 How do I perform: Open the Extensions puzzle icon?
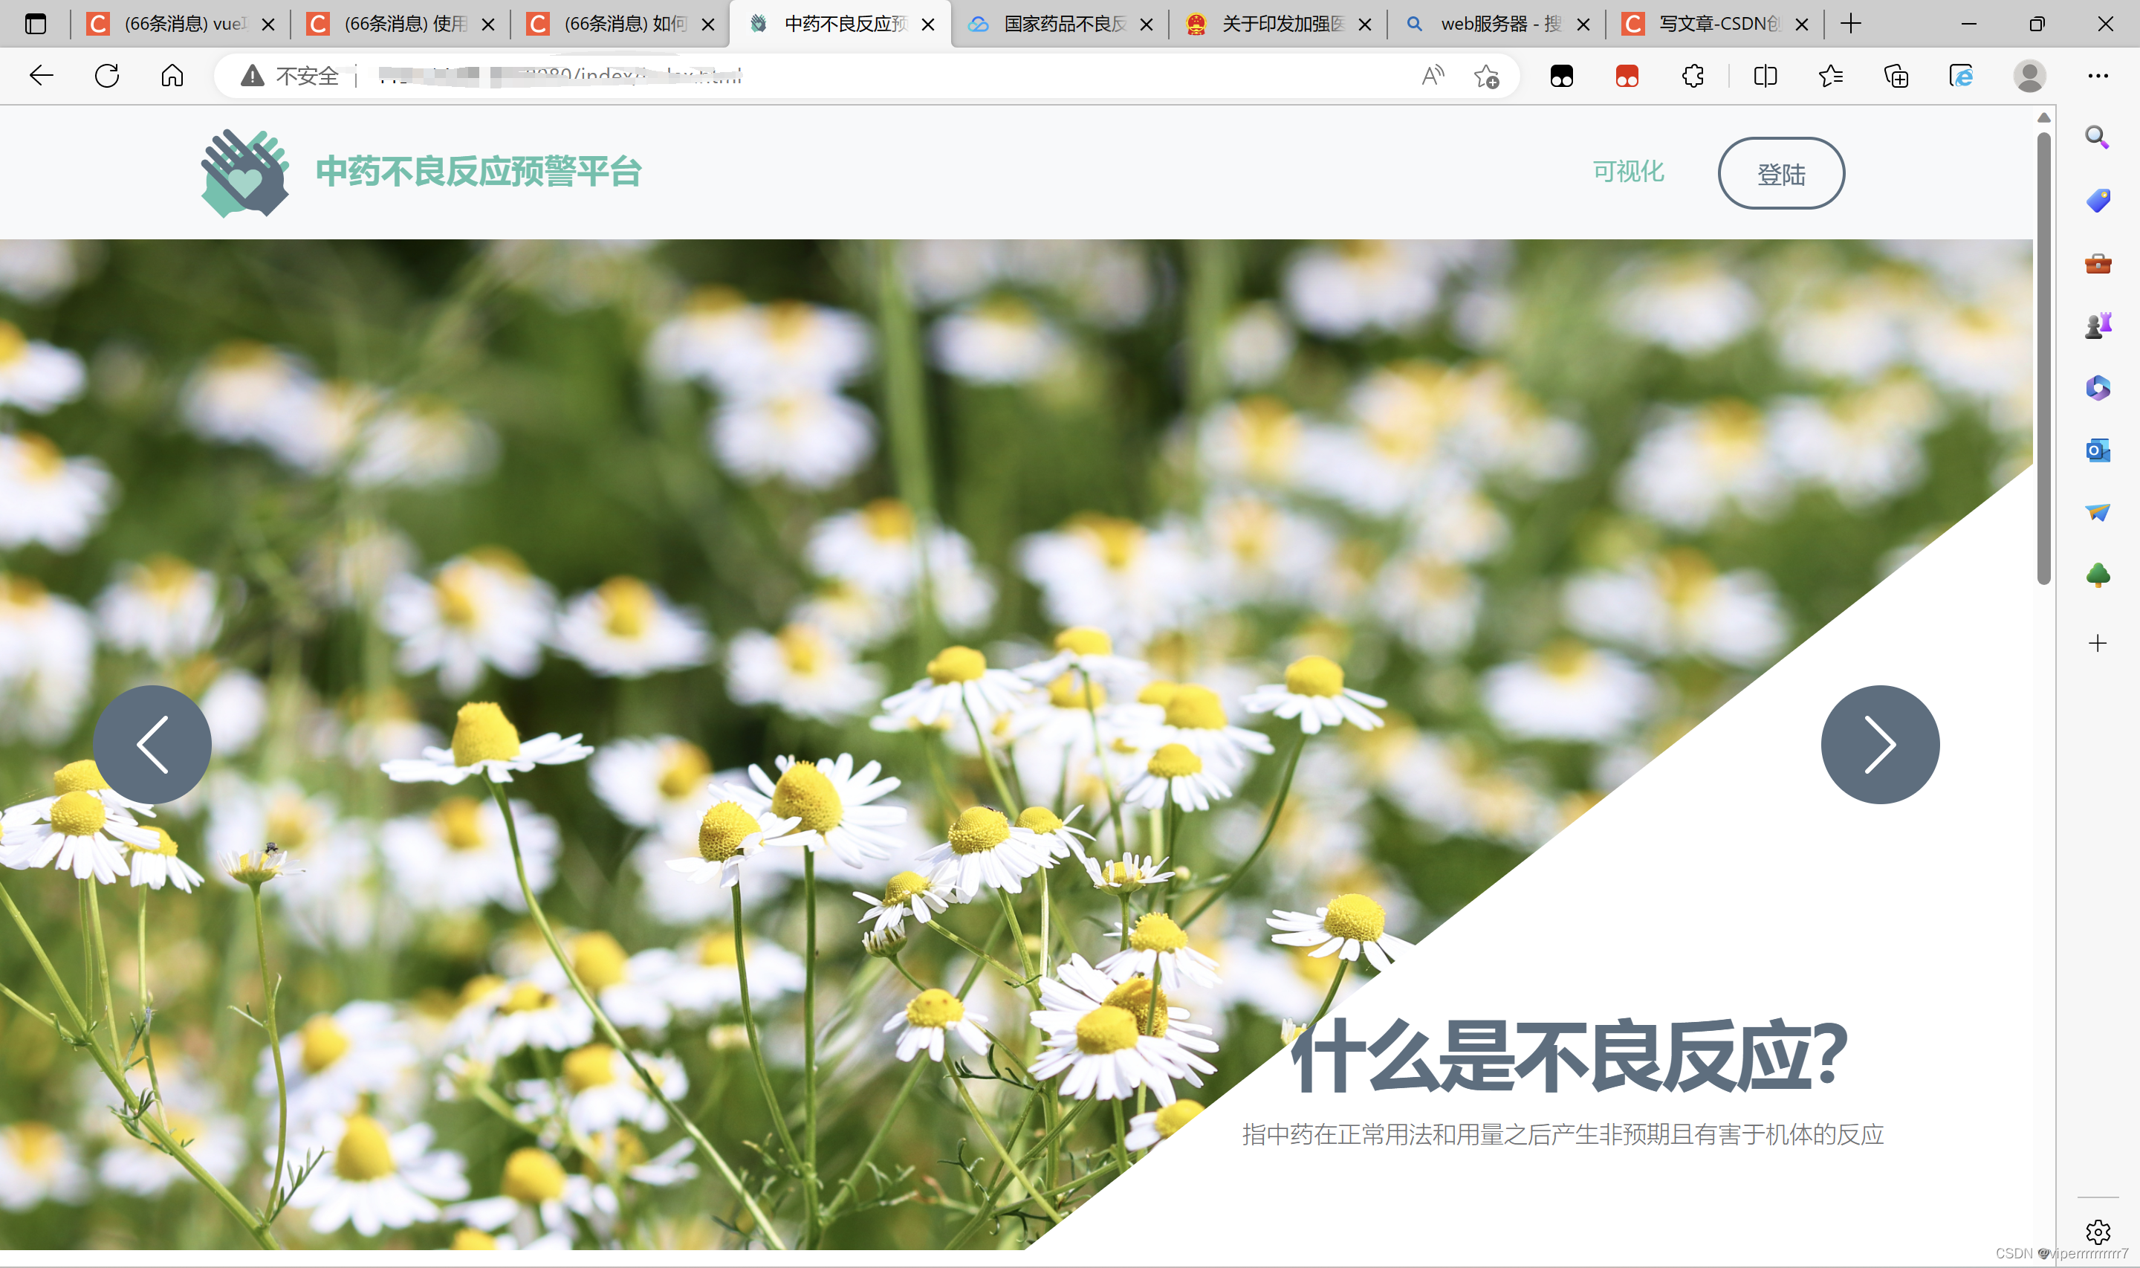pos(1693,76)
